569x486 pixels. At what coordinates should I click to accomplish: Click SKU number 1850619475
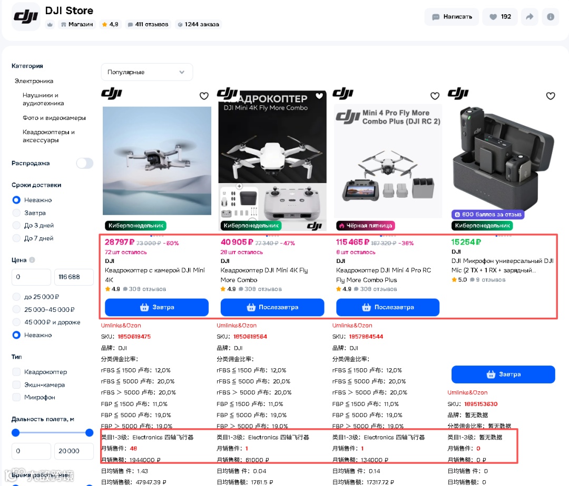pos(134,337)
